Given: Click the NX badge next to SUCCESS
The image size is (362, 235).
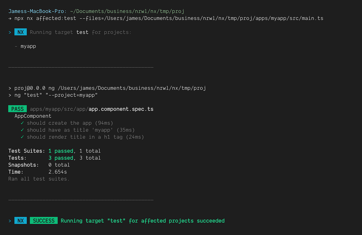Looking at the screenshot, I should tap(20, 221).
